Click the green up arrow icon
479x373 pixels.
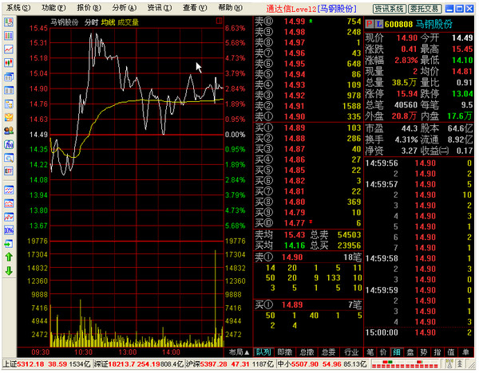point(9,257)
